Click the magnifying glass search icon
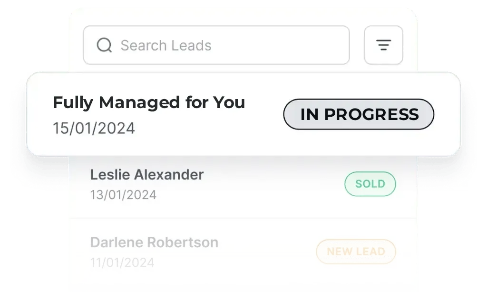Viewport: 487px width, 292px height. pyautogui.click(x=104, y=45)
